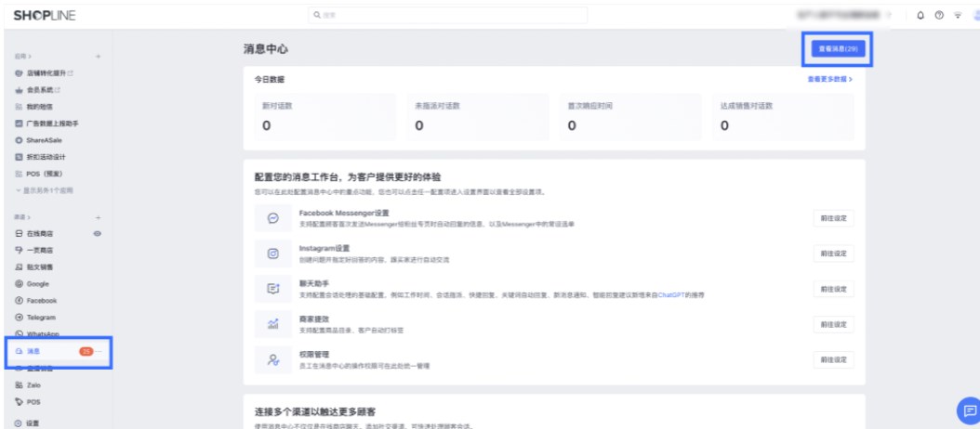Click the eye icon beside 在线商店
The width and height of the screenshot is (980, 429).
(98, 233)
